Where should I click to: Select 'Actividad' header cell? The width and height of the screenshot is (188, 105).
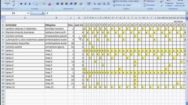click(x=25, y=25)
